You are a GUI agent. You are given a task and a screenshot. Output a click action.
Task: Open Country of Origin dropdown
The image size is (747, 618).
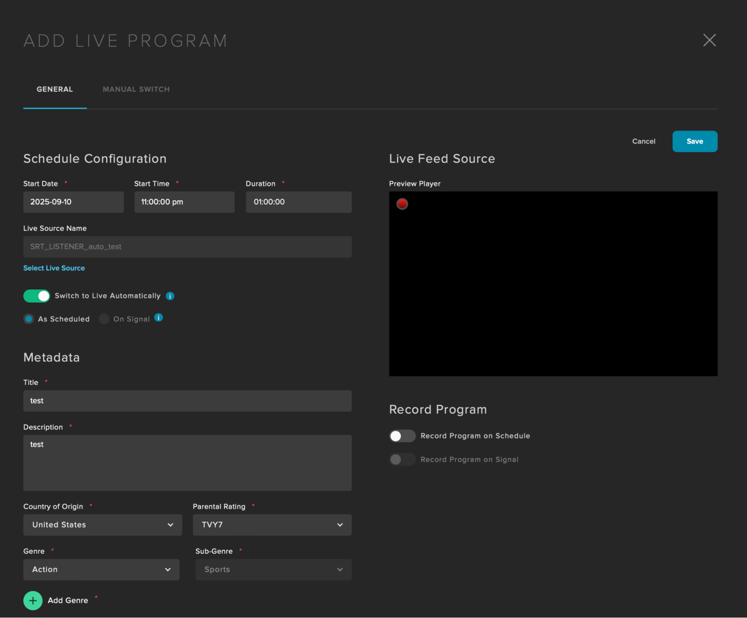[x=102, y=525]
